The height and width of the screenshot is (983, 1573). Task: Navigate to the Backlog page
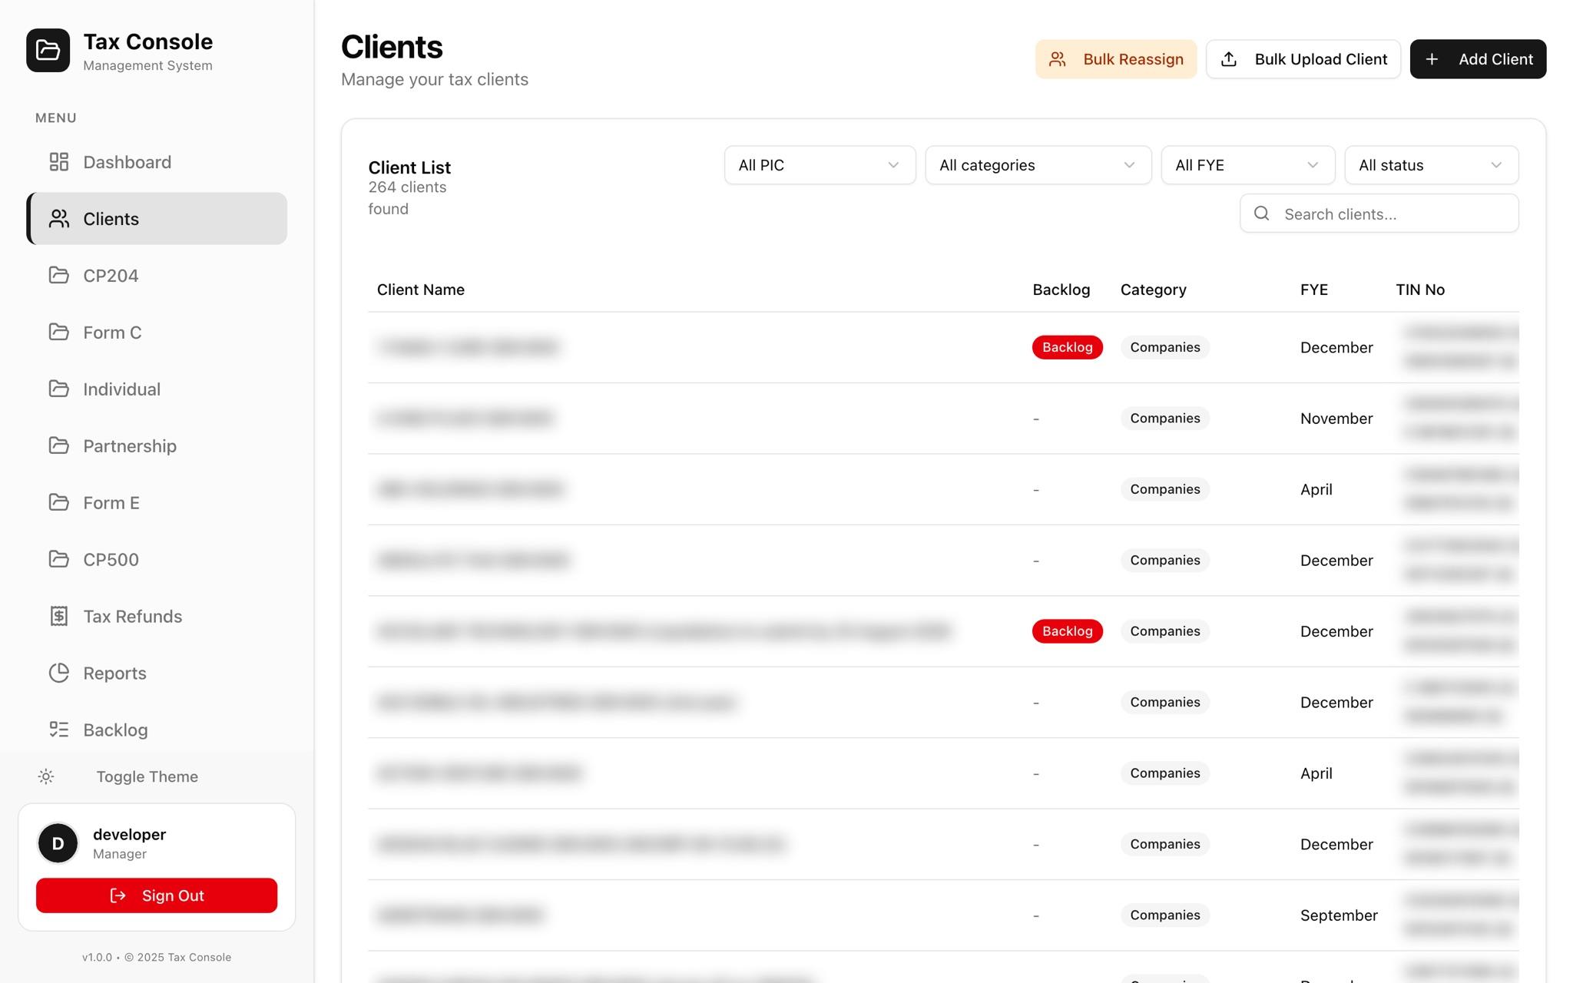coord(157,730)
